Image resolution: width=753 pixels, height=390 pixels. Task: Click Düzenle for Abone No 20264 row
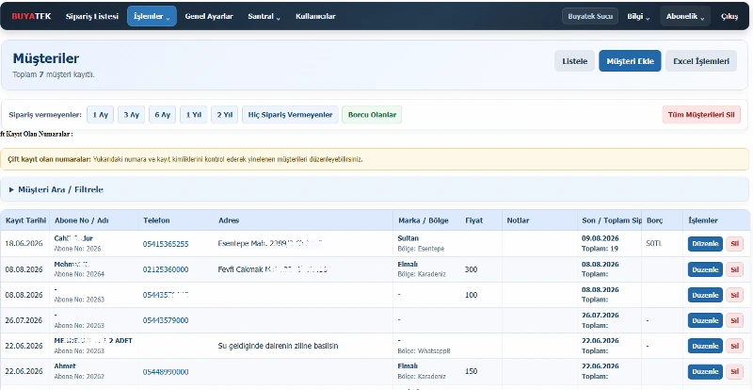(x=705, y=269)
